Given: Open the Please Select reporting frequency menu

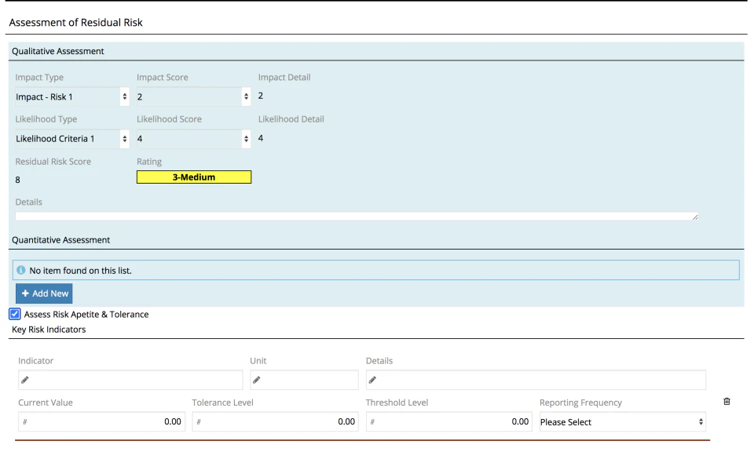Looking at the screenshot, I should (621, 421).
